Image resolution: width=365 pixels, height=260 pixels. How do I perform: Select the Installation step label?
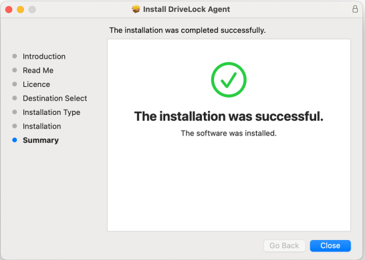click(42, 126)
